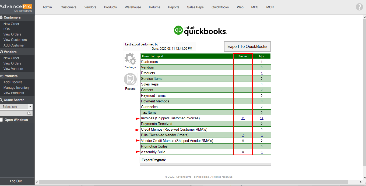Click the Assembly Build quantity 3 link
The height and width of the screenshot is (186, 366).
(261, 152)
